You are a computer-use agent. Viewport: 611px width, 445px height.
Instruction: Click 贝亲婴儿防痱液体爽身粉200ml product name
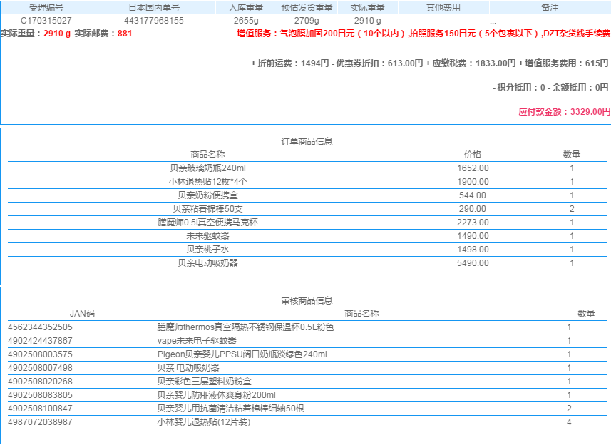(x=216, y=395)
